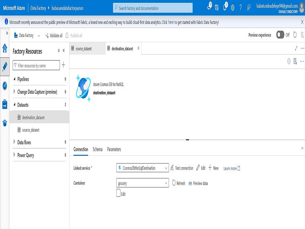This screenshot has width=305, height=229.
Task: Open the Monitor gauge icon in sidebar
Action: 5,85
